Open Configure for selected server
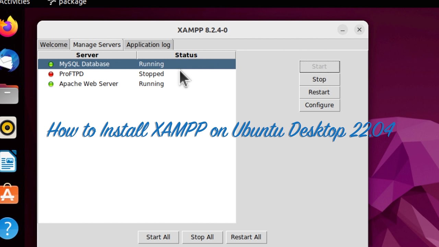 click(319, 105)
